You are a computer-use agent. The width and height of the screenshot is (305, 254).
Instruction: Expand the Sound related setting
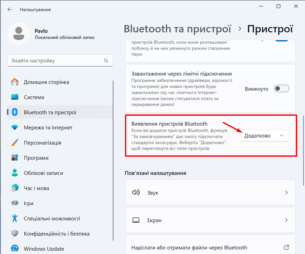[x=210, y=193]
